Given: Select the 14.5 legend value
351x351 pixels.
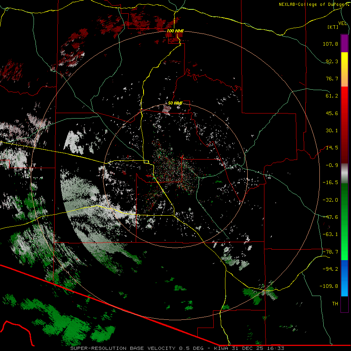Looking at the screenshot, I should tap(332, 148).
